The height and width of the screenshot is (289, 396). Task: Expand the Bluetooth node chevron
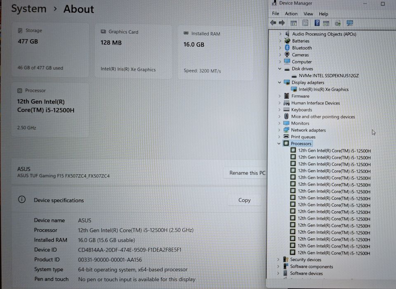(x=280, y=47)
